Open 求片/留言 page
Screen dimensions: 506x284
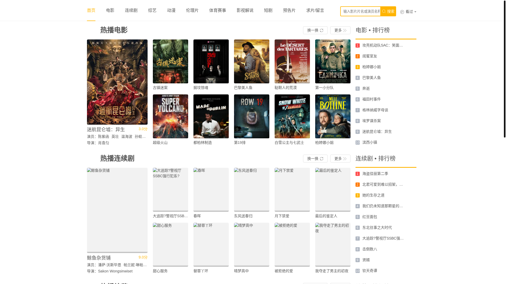point(315,10)
